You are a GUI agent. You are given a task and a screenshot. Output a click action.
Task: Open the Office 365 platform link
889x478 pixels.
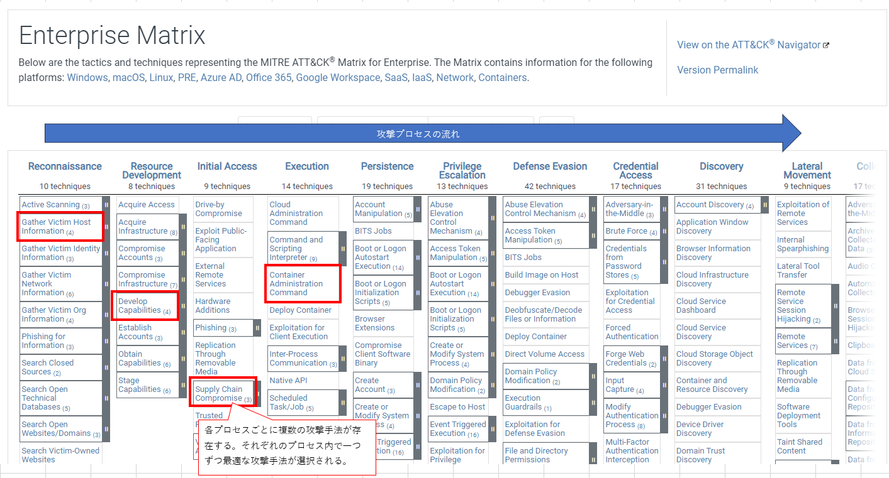click(269, 77)
